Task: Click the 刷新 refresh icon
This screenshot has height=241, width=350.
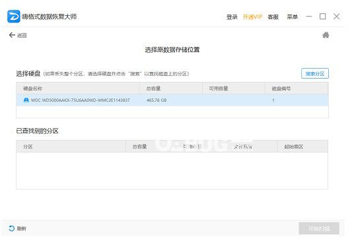Action: pos(12,228)
